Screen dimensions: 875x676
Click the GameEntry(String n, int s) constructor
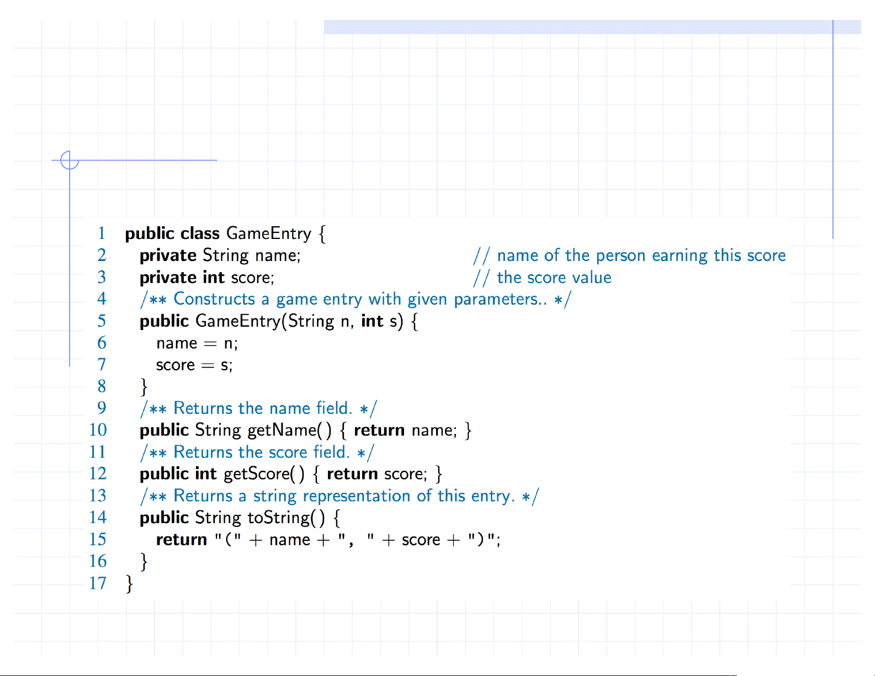[279, 321]
